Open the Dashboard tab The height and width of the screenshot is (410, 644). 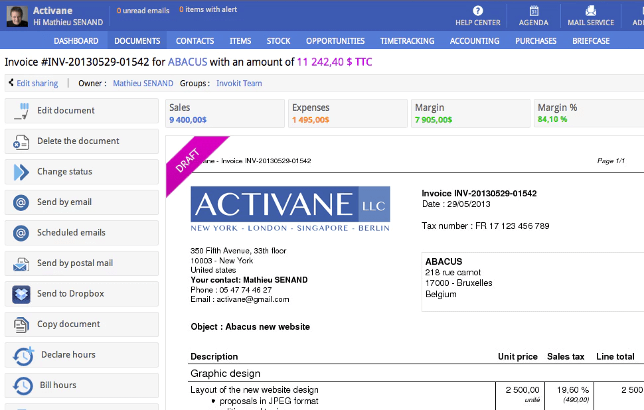[76, 40]
